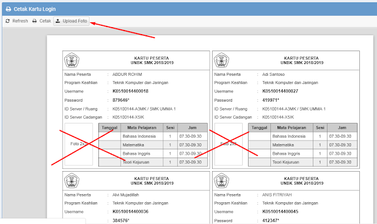Click the name ANIS FITRIYAH
This screenshot has height=224, width=377.
pos(277,195)
